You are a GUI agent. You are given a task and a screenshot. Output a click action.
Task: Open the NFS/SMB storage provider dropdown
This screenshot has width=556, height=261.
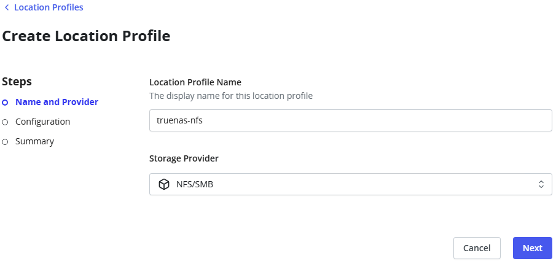point(351,184)
